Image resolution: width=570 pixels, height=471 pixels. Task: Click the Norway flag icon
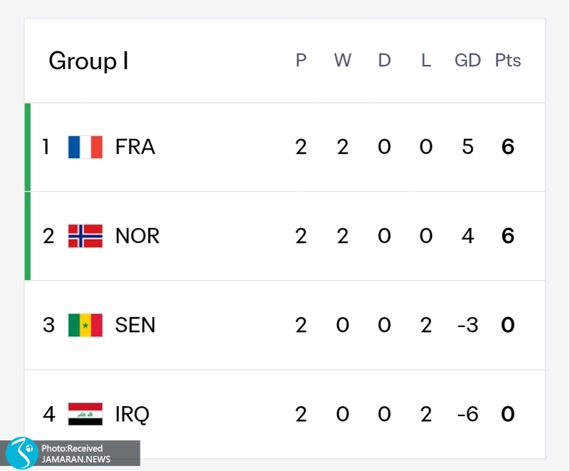pyautogui.click(x=85, y=236)
